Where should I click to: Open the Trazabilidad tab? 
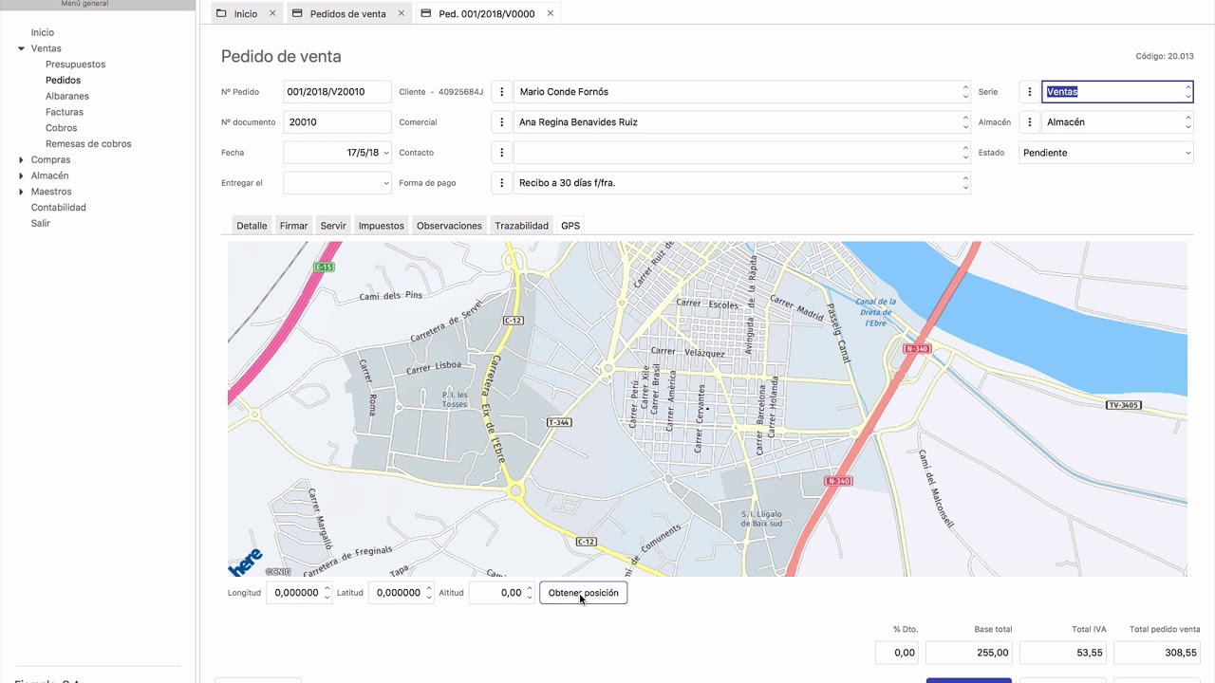pos(521,226)
